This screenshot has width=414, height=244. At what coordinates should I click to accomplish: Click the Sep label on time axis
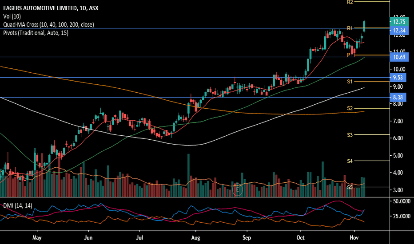(x=247, y=238)
